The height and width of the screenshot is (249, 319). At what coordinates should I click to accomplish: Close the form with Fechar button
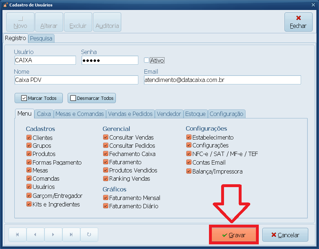pyautogui.click(x=298, y=22)
